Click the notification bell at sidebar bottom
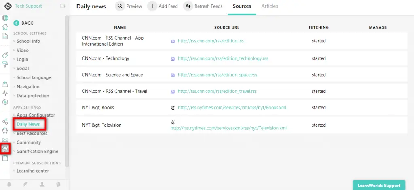The image size is (414, 190). tap(9, 184)
